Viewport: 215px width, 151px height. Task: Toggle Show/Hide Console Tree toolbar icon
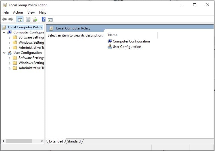coord(20,20)
